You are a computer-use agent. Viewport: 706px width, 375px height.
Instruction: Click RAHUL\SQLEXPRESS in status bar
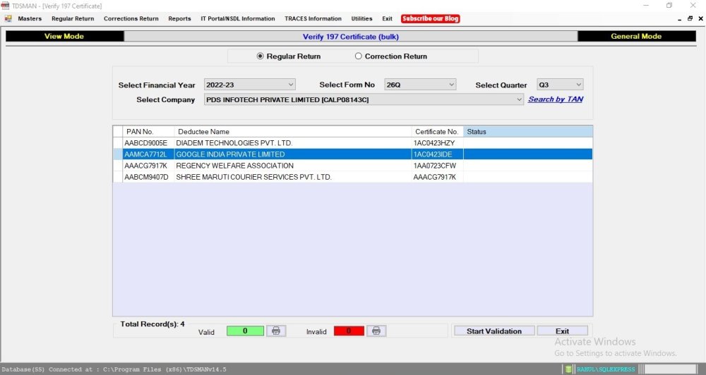(x=606, y=369)
